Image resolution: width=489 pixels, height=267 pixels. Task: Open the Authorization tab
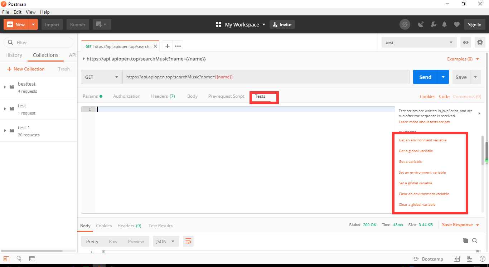[127, 96]
